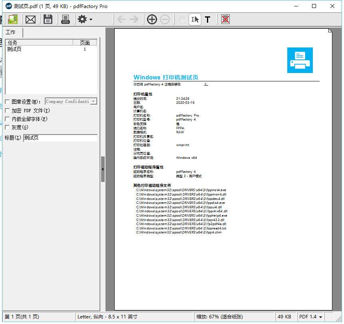Enable the 灰度 grayscale checkbox
The height and width of the screenshot is (324, 344).
click(7, 127)
